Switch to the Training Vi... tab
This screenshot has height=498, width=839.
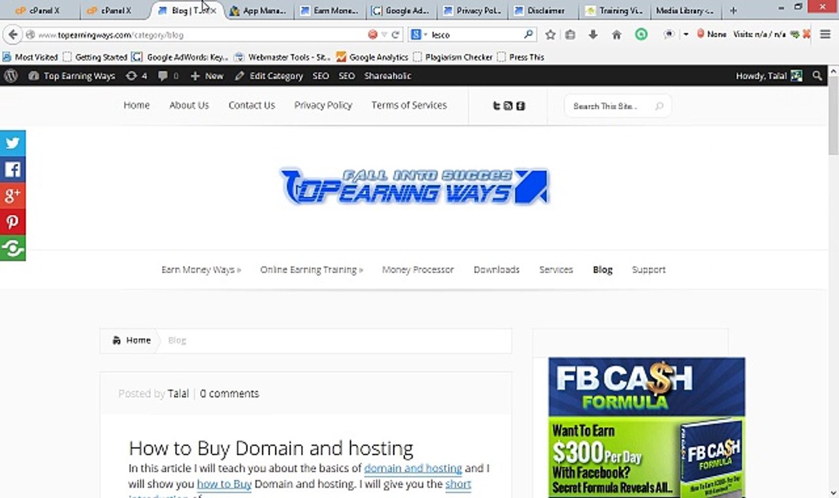615,10
